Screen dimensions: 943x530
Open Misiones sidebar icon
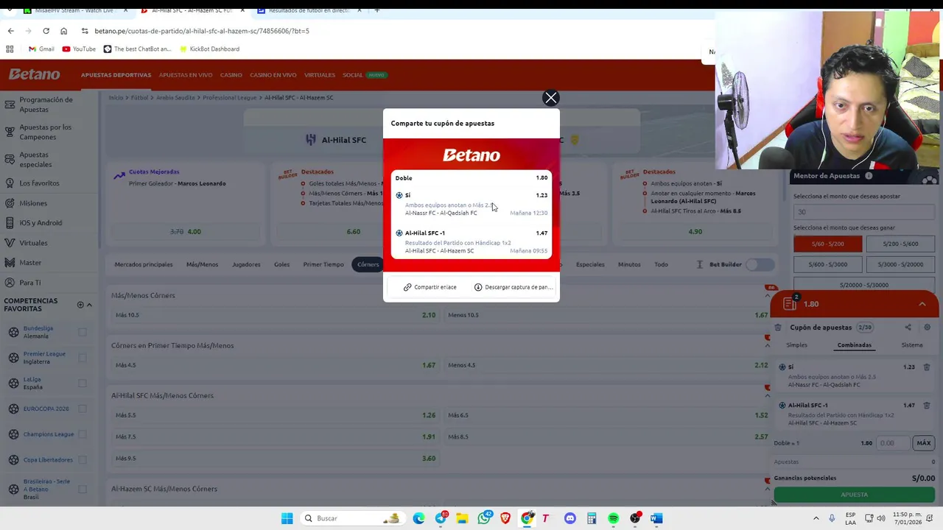(x=10, y=203)
